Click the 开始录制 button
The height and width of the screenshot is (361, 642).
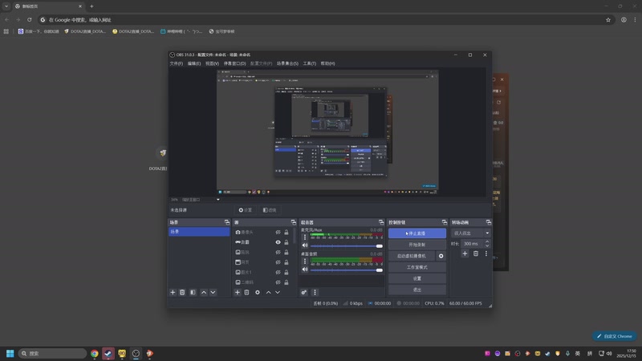tap(416, 245)
